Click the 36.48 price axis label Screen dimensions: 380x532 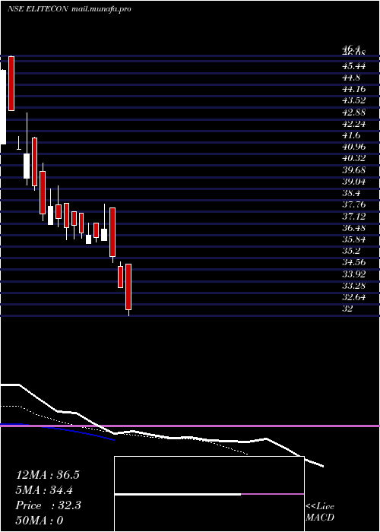(x=354, y=228)
